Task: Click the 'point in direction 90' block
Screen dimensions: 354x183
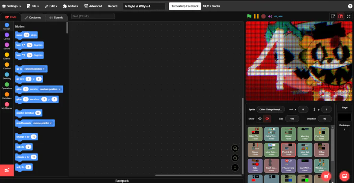Action: tap(29, 113)
